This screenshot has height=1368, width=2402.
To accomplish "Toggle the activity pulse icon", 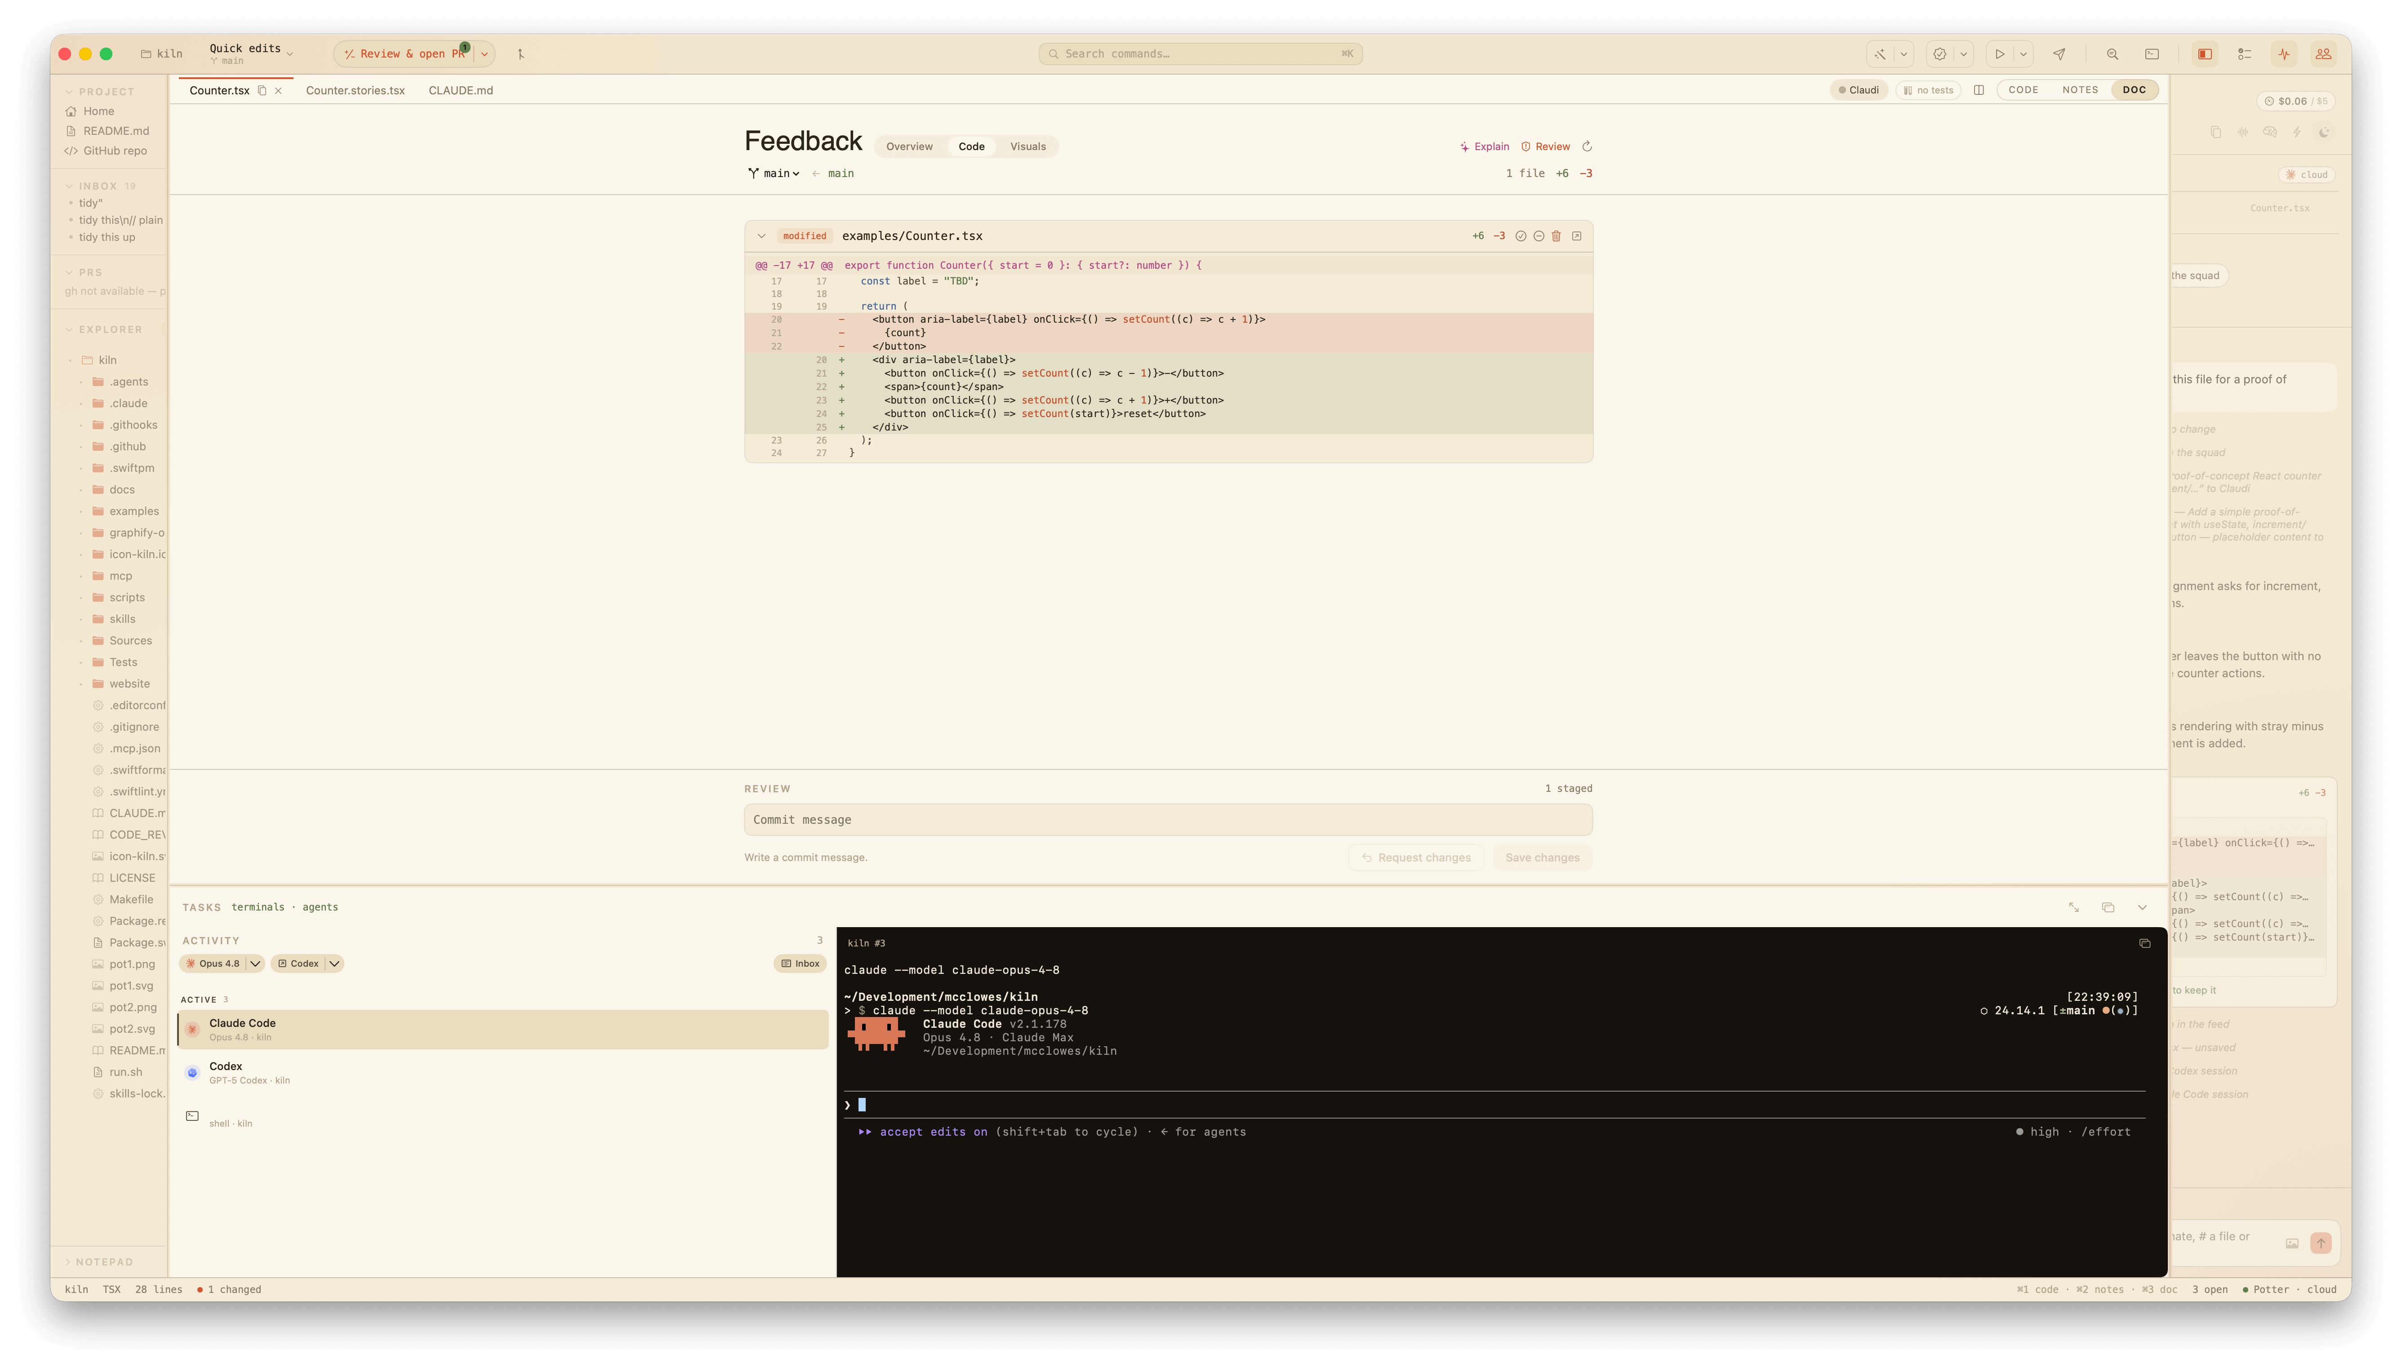I will [2284, 53].
